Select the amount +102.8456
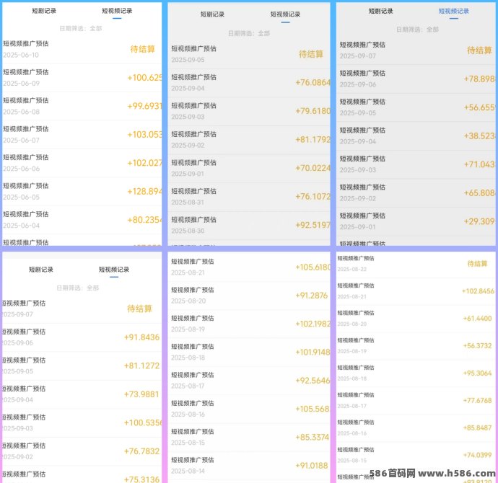 coord(478,291)
